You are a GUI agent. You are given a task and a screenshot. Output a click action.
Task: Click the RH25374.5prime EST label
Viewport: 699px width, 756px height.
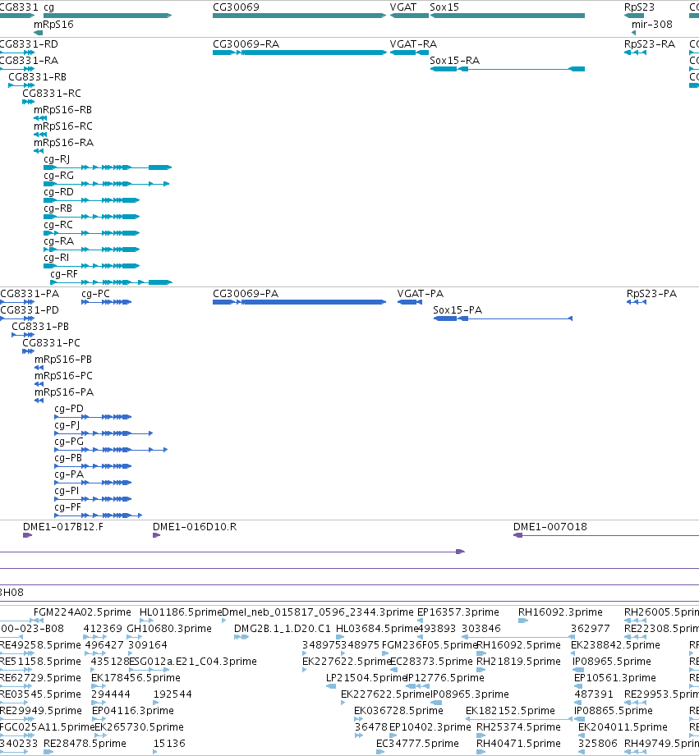pyautogui.click(x=518, y=726)
